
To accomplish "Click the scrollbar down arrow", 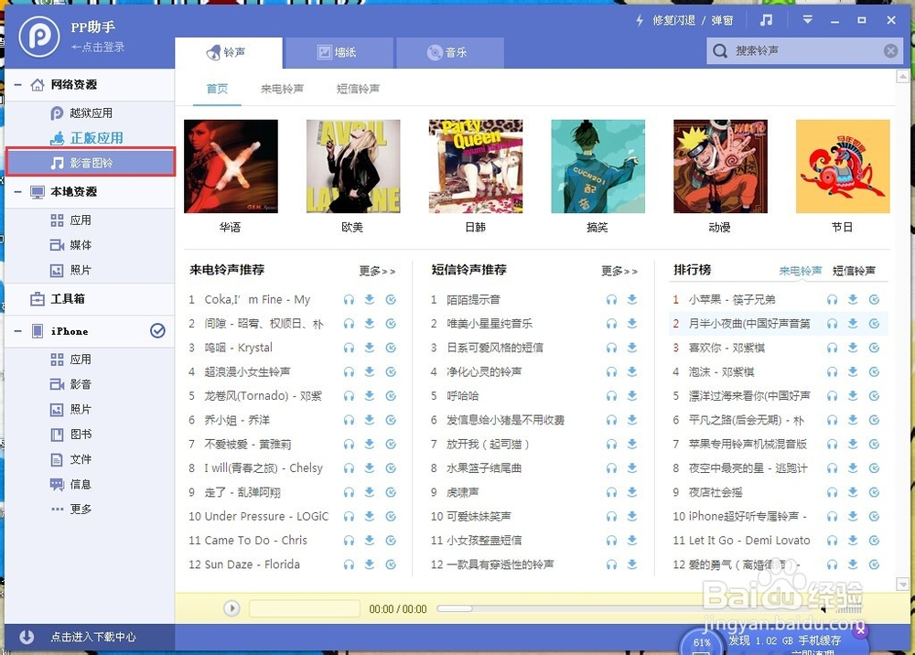I will (903, 584).
